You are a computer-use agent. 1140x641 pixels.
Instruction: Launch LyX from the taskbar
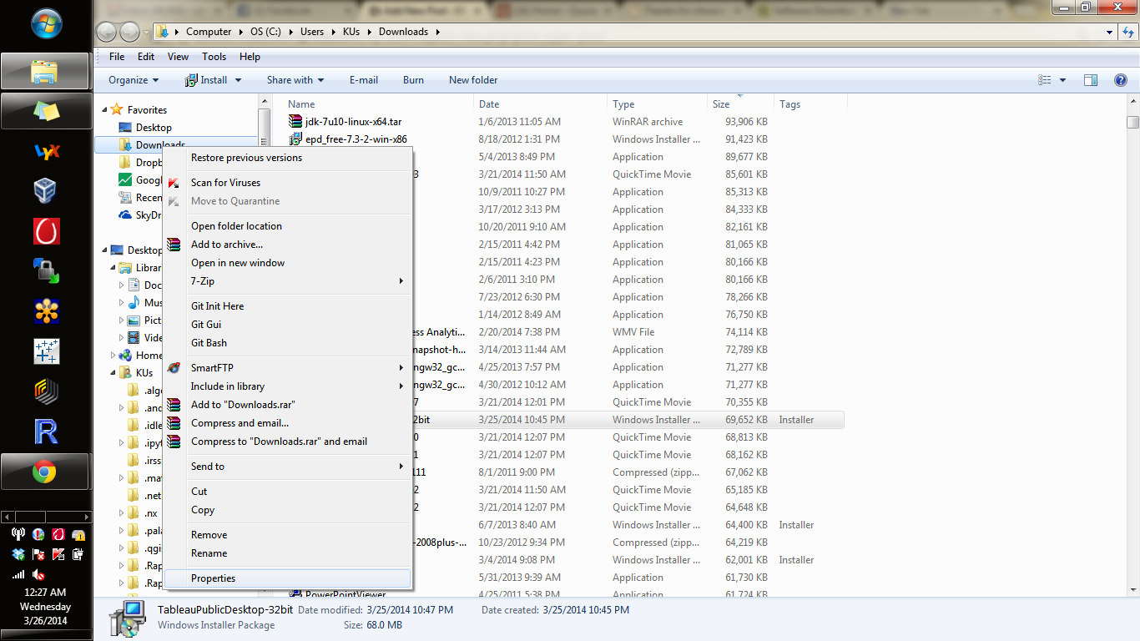[x=46, y=152]
